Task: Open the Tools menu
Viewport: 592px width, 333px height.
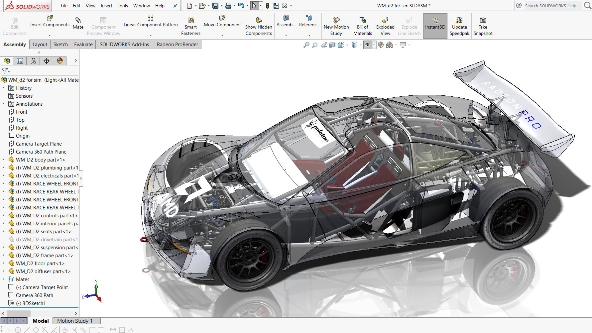Action: [123, 6]
